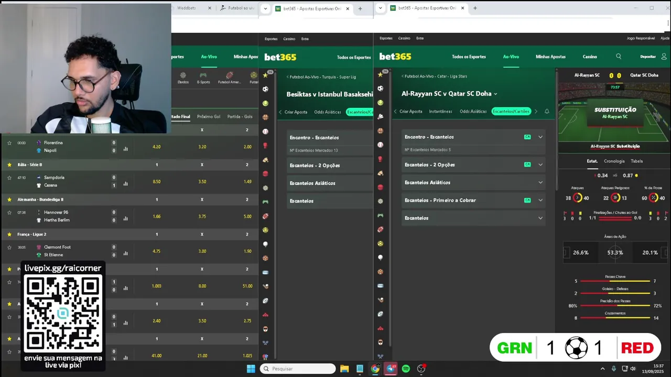Select soccer ball icon in Besiktas window sidebar
The width and height of the screenshot is (671, 377).
(x=265, y=89)
